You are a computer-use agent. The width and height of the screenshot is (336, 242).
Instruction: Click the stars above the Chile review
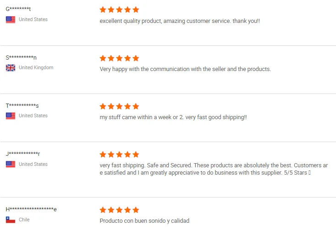(x=119, y=210)
